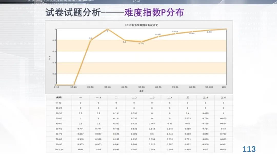Click table cell 0.908 in row 90-100

point(170,150)
